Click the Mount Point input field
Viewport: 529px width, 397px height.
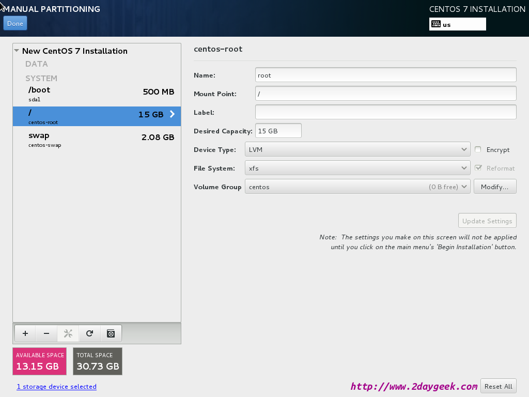(x=385, y=94)
